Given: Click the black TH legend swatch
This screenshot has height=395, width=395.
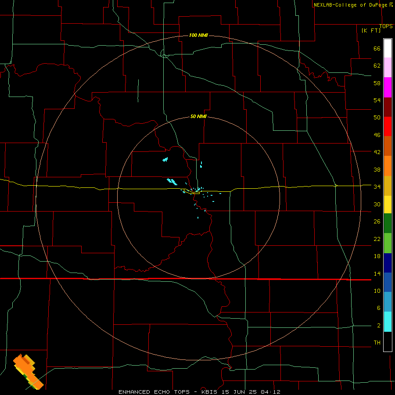Looking at the screenshot, I should 388,341.
